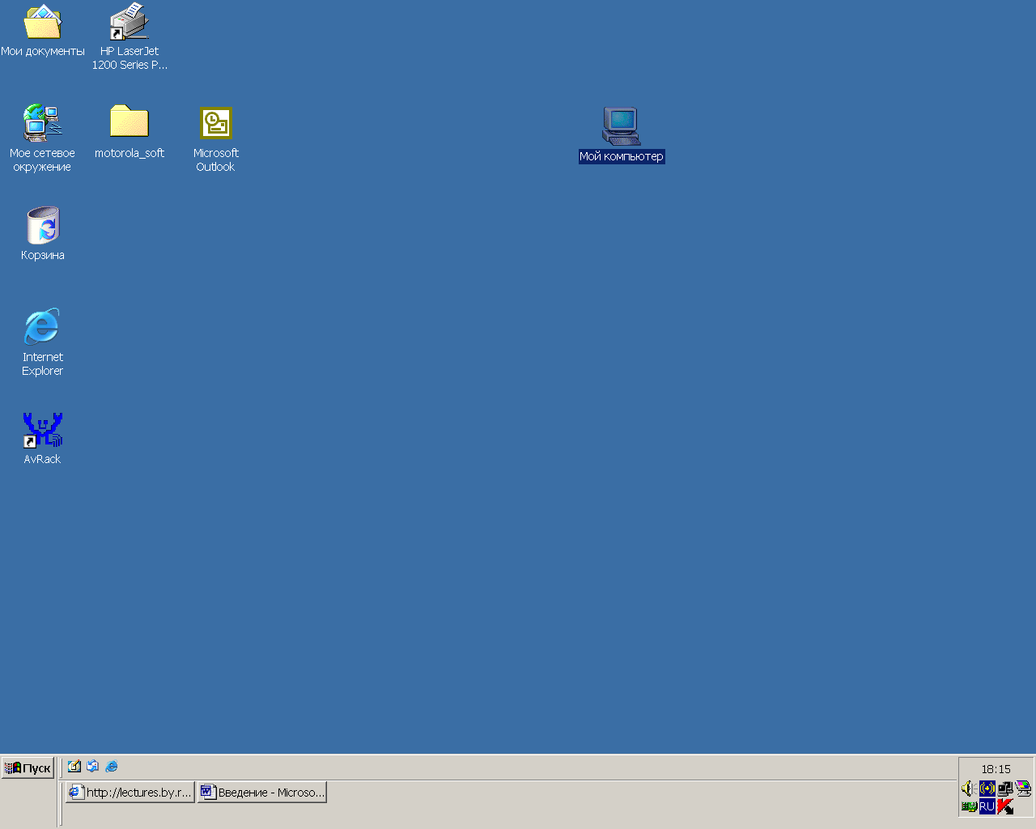This screenshot has height=829, width=1036.
Task: Select the AvRack shortcut icon
Action: (x=42, y=431)
